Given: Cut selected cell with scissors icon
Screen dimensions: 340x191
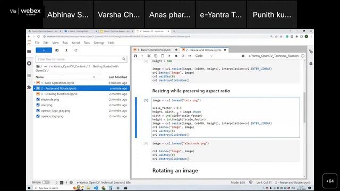Looking at the screenshot, I should [149, 56].
